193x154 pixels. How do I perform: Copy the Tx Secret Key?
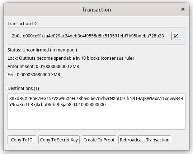coord(59,140)
